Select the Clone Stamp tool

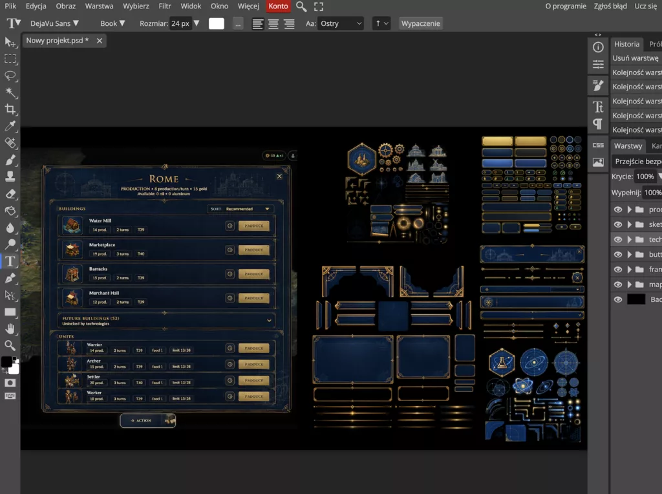click(10, 177)
